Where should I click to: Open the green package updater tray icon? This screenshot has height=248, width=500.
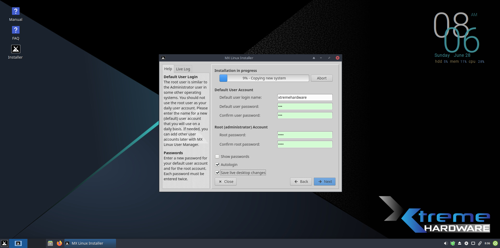pyautogui.click(x=453, y=243)
